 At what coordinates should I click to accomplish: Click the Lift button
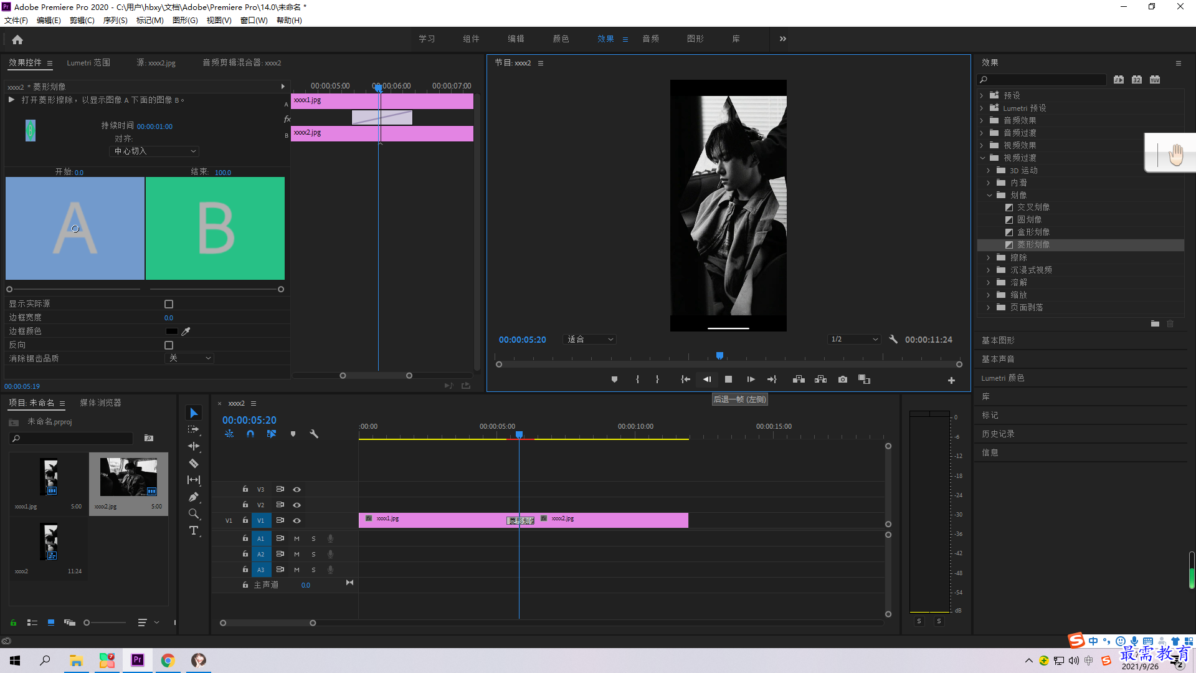click(799, 379)
